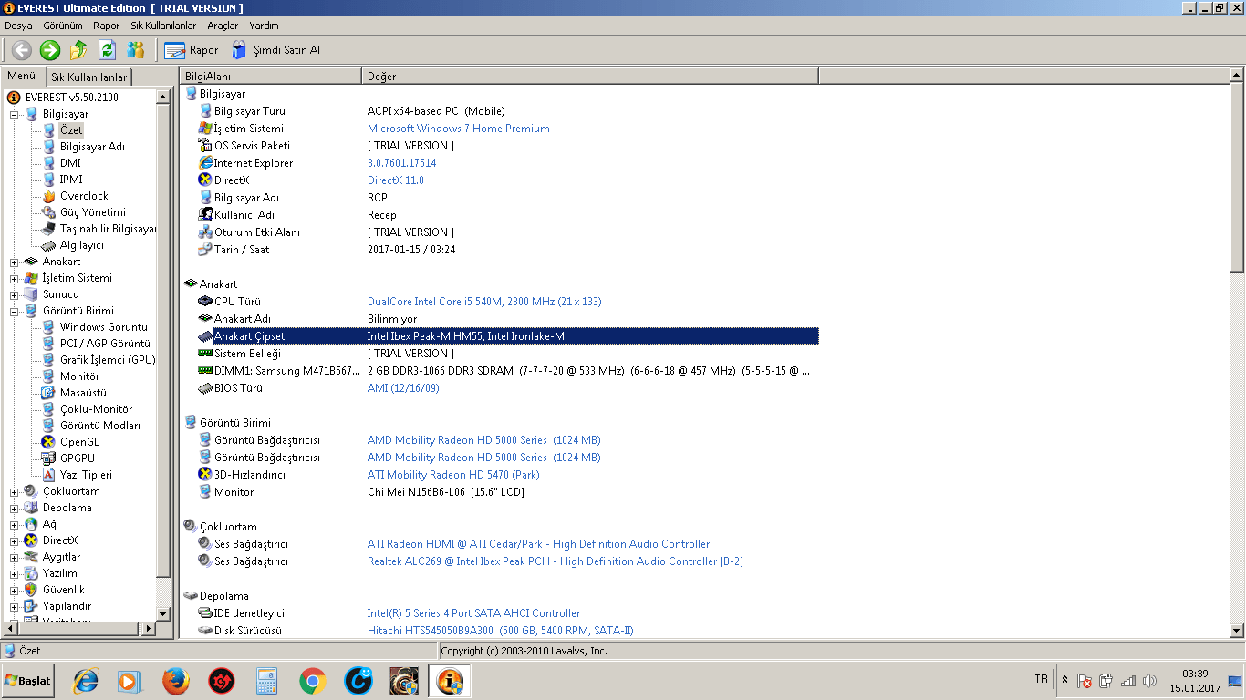Open the Rapor menu in the menu bar
The height and width of the screenshot is (700, 1246).
(x=106, y=26)
